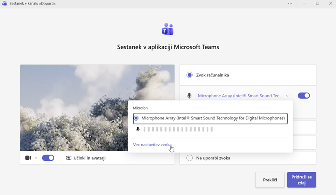Click the camera icon below the video preview
Image resolution: width=336 pixels, height=195 pixels.
28,158
